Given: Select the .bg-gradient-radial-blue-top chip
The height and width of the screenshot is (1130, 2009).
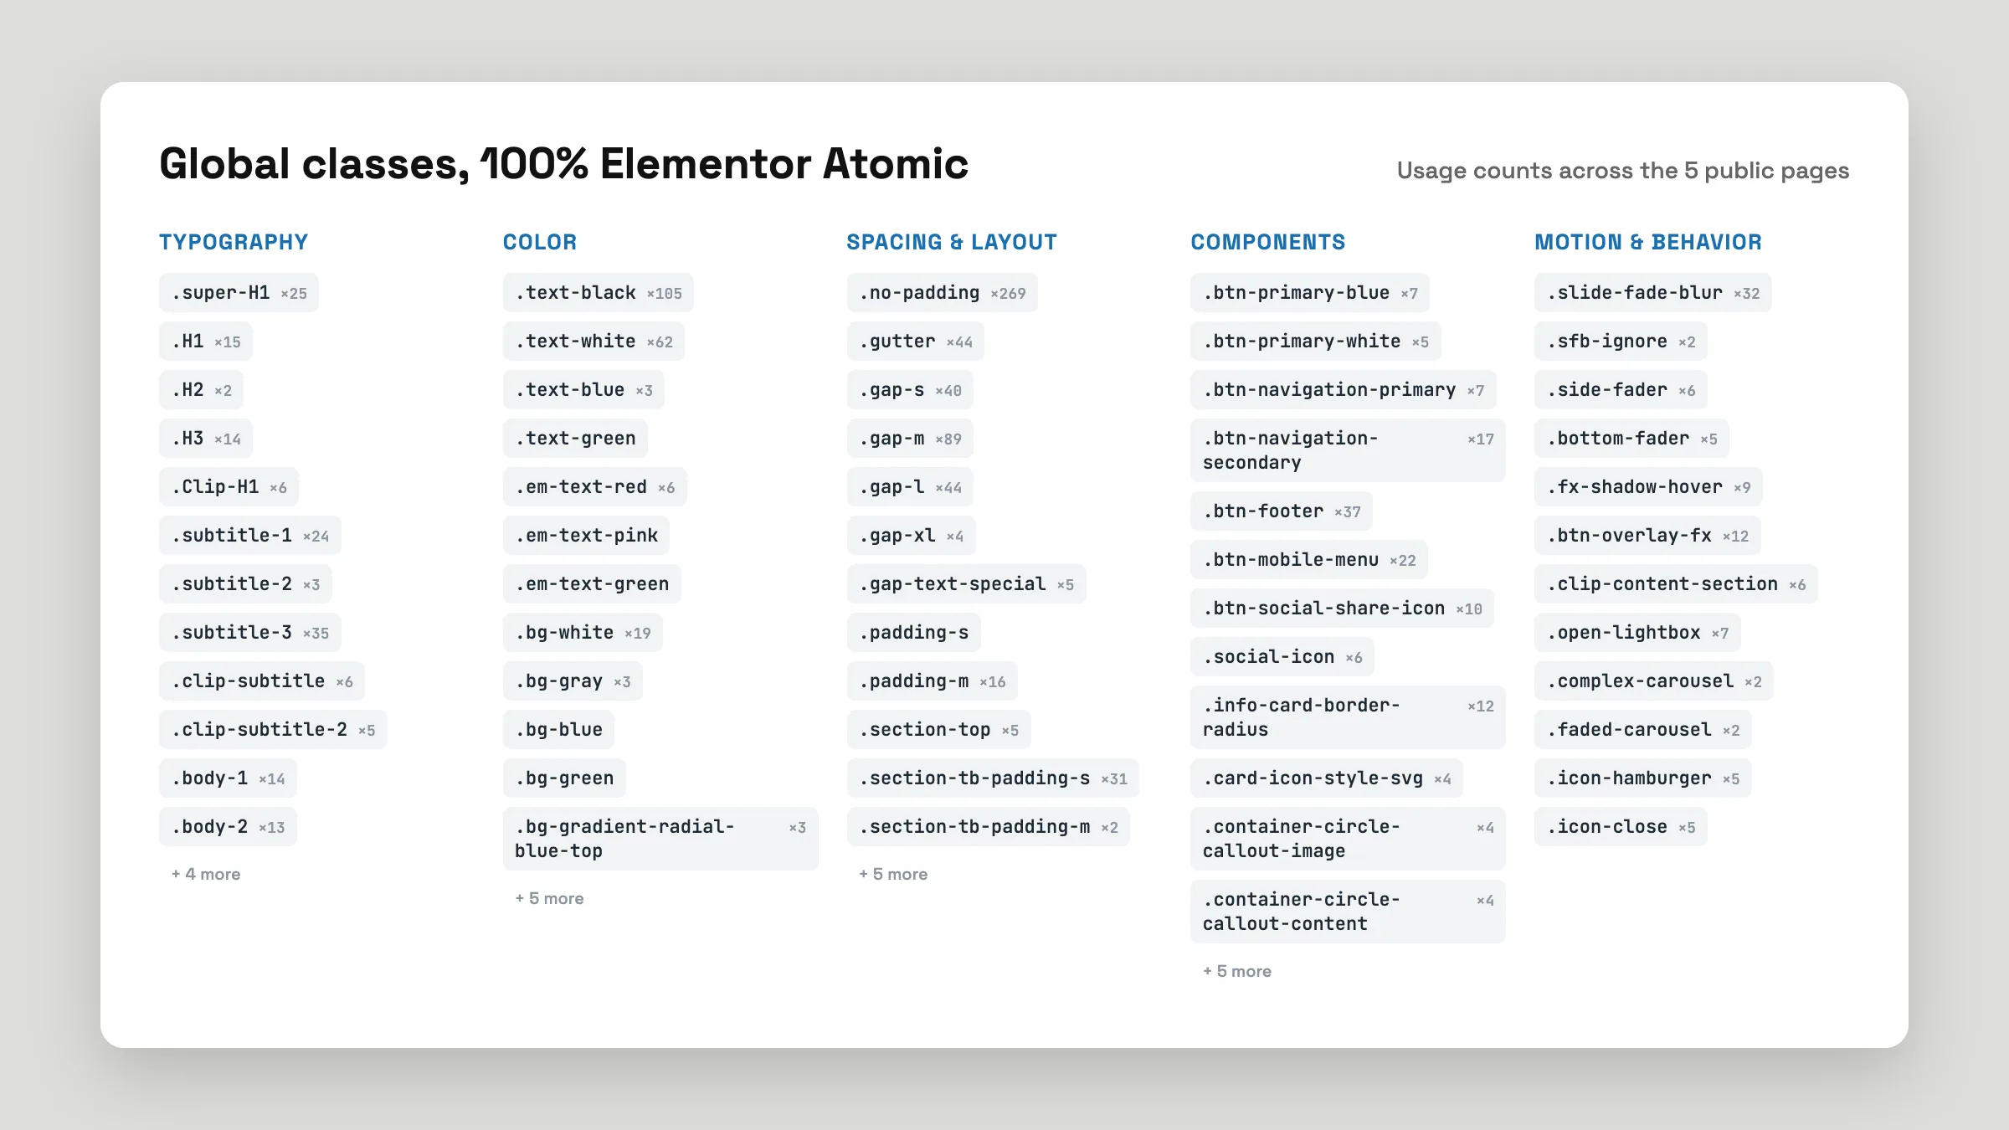Looking at the screenshot, I should [x=660, y=839].
